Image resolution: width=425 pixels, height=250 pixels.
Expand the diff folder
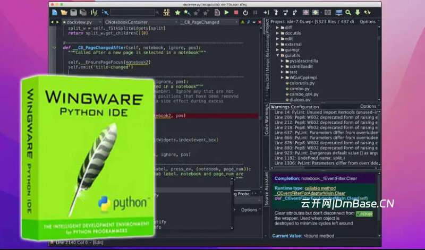(277, 28)
